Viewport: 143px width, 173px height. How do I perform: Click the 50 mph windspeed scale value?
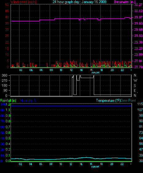tap(7, 5)
